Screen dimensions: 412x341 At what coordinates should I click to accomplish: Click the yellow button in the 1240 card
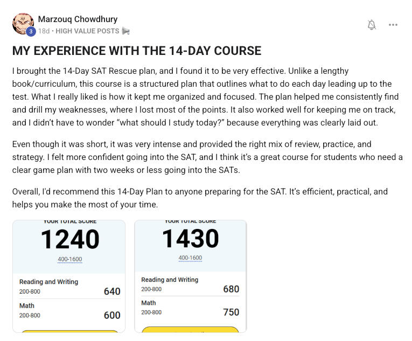click(69, 331)
